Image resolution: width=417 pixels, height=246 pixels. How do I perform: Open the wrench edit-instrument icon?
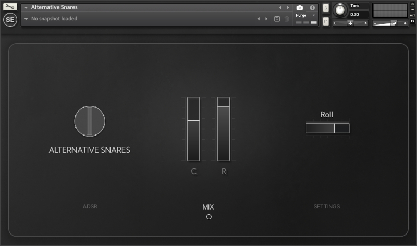click(10, 7)
